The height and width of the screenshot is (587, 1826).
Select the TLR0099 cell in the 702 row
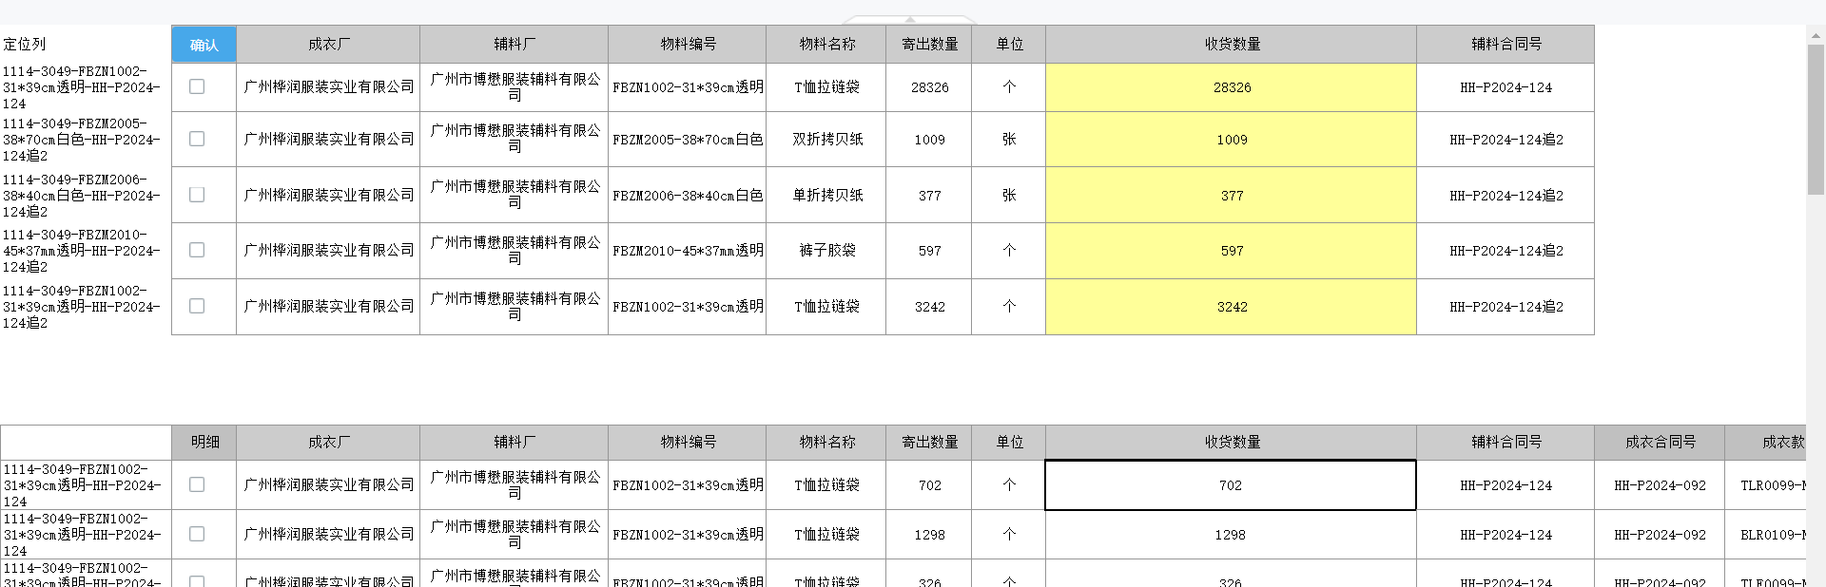tap(1772, 485)
